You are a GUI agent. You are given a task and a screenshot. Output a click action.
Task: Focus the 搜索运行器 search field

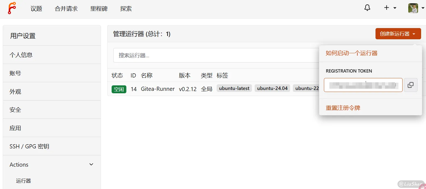point(213,56)
